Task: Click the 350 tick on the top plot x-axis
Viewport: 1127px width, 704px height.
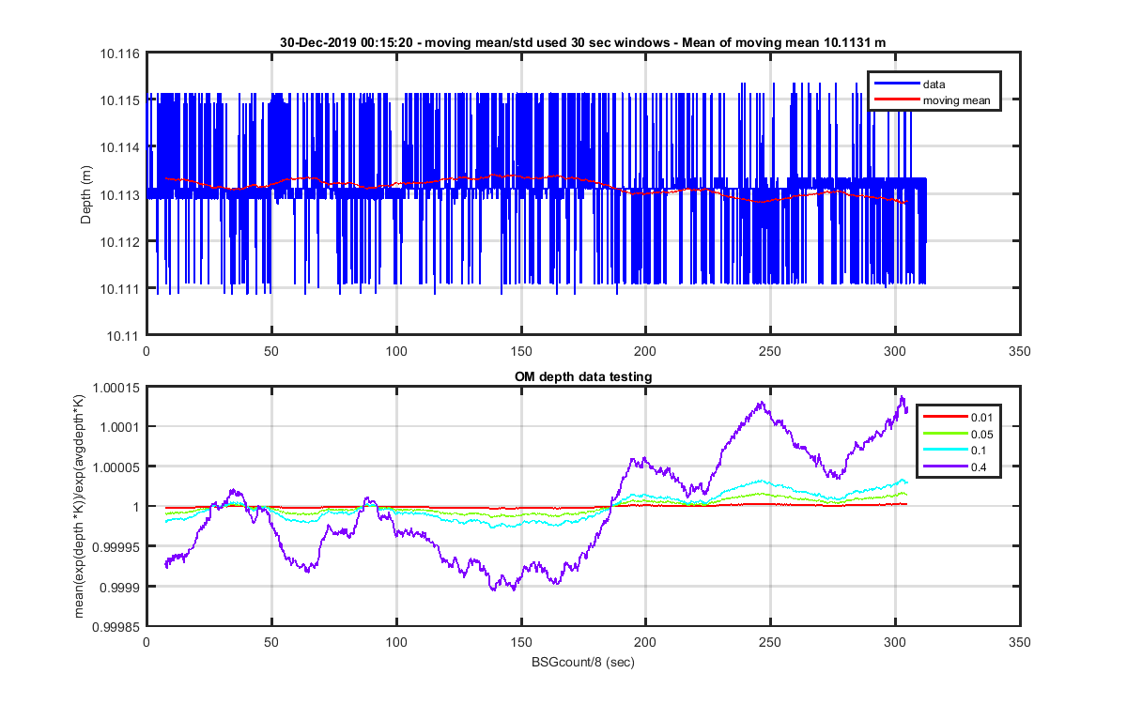Action: point(1019,351)
